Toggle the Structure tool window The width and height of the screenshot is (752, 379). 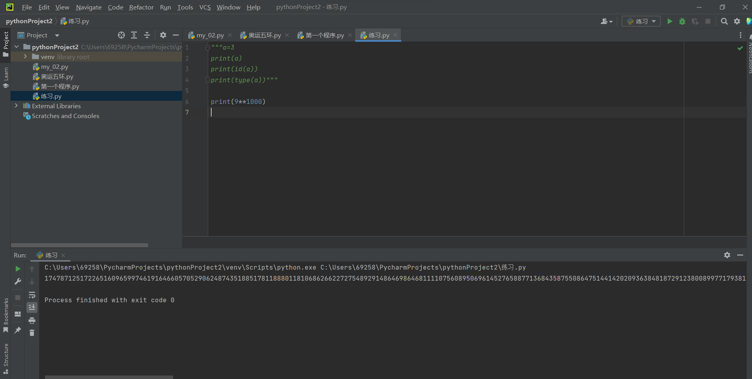[6, 359]
